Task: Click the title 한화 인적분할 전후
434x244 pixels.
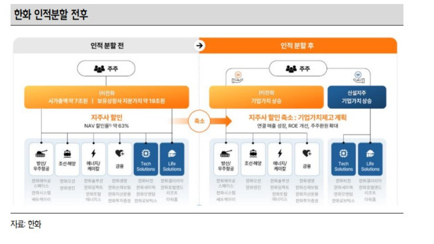Action: 50,15
